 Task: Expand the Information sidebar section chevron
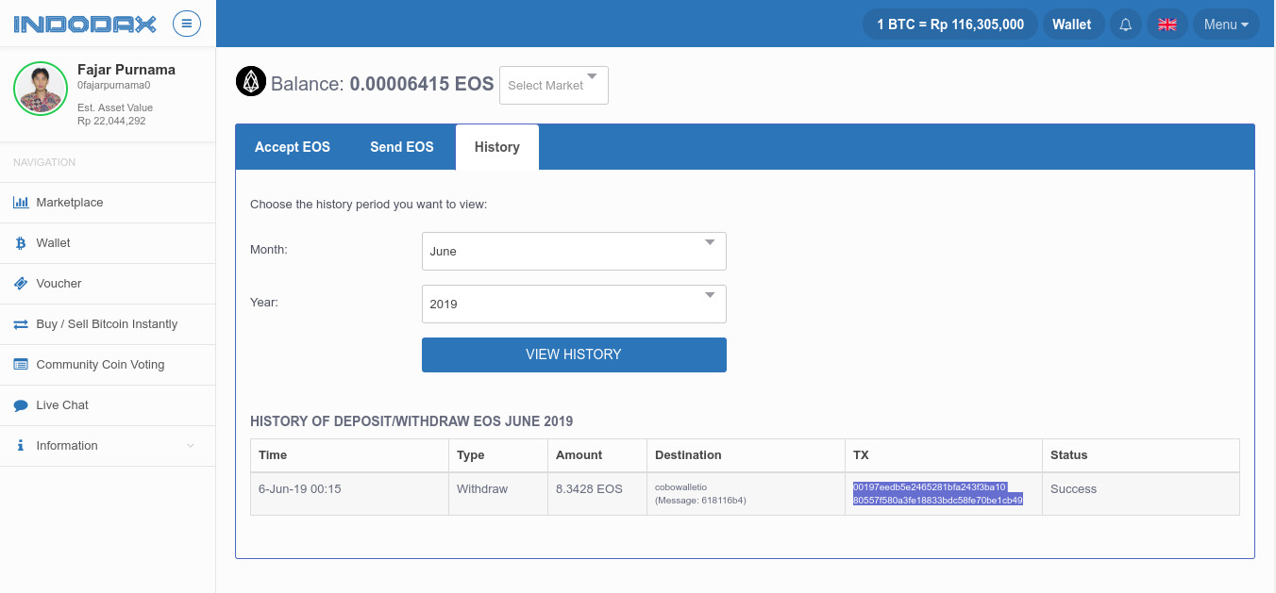pos(191,446)
